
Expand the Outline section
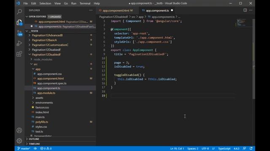(34, 139)
